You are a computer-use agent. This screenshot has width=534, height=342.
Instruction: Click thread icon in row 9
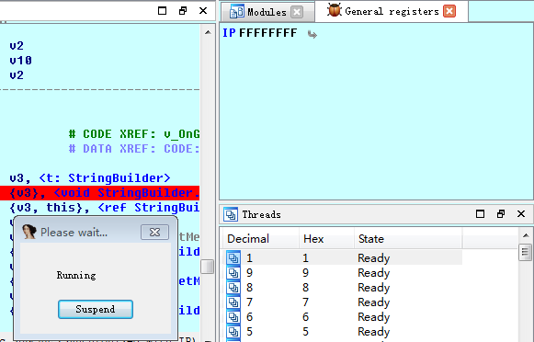coord(233,273)
